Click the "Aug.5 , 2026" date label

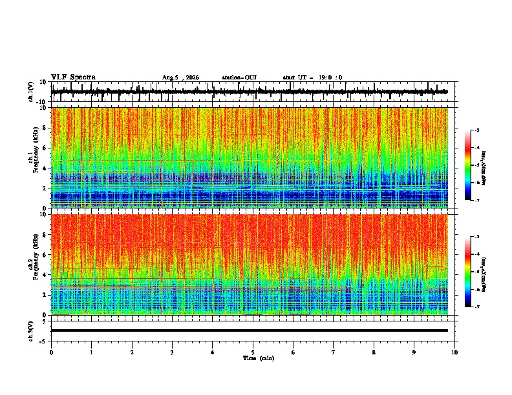pos(180,77)
